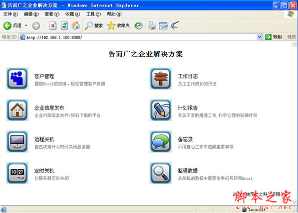
Task: Open the 定时关机 title link
Action: pyautogui.click(x=44, y=171)
